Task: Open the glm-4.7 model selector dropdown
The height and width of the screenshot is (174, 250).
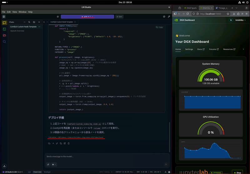Action: (x=87, y=17)
